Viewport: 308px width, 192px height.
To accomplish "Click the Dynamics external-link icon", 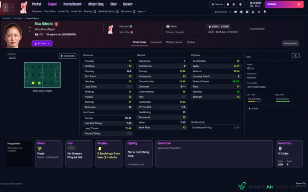I will coord(134,12).
